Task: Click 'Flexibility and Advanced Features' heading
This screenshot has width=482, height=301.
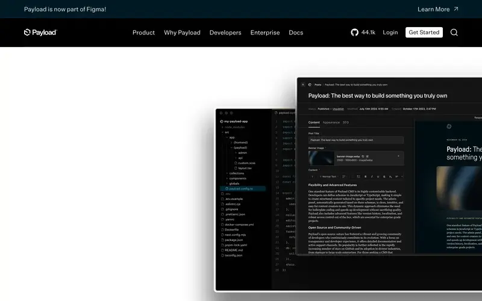Action: [333, 185]
